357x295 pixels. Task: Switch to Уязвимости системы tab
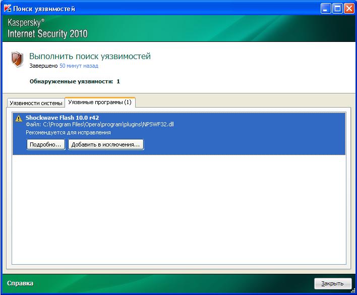click(x=36, y=103)
